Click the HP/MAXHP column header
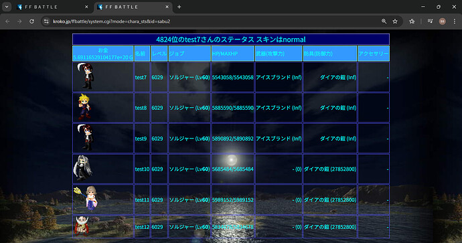The height and width of the screenshot is (243, 462). (x=233, y=54)
